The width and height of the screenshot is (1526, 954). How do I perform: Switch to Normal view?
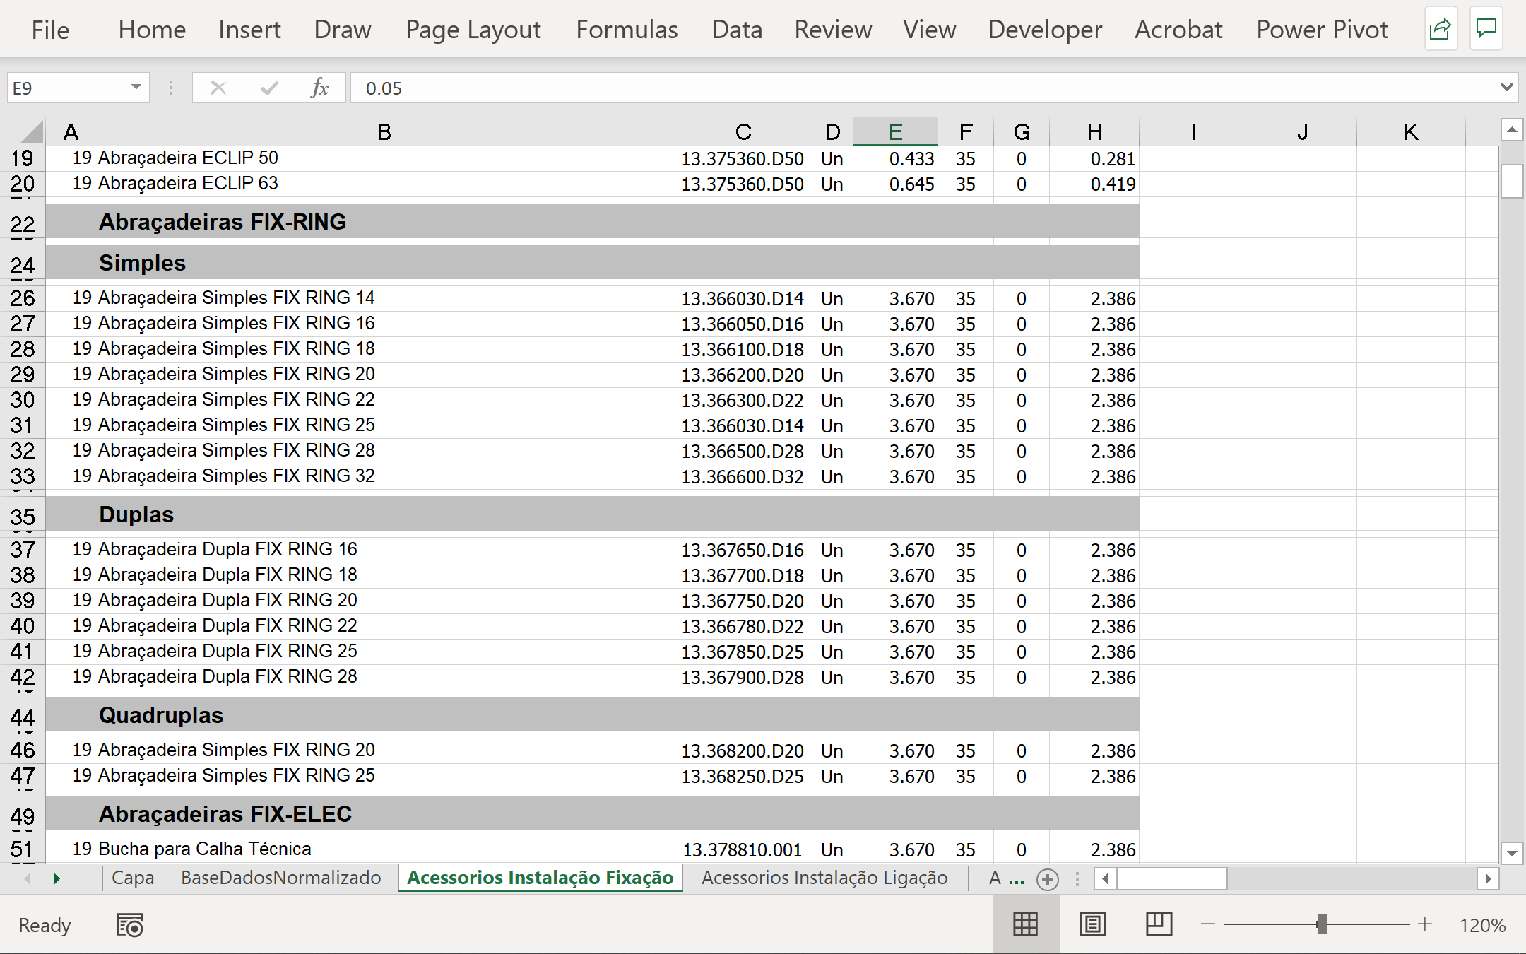tap(1025, 924)
